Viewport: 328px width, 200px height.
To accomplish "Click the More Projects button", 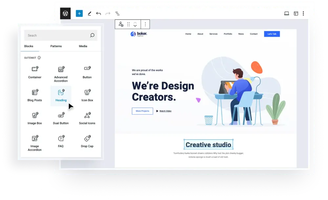I will 142,111.
